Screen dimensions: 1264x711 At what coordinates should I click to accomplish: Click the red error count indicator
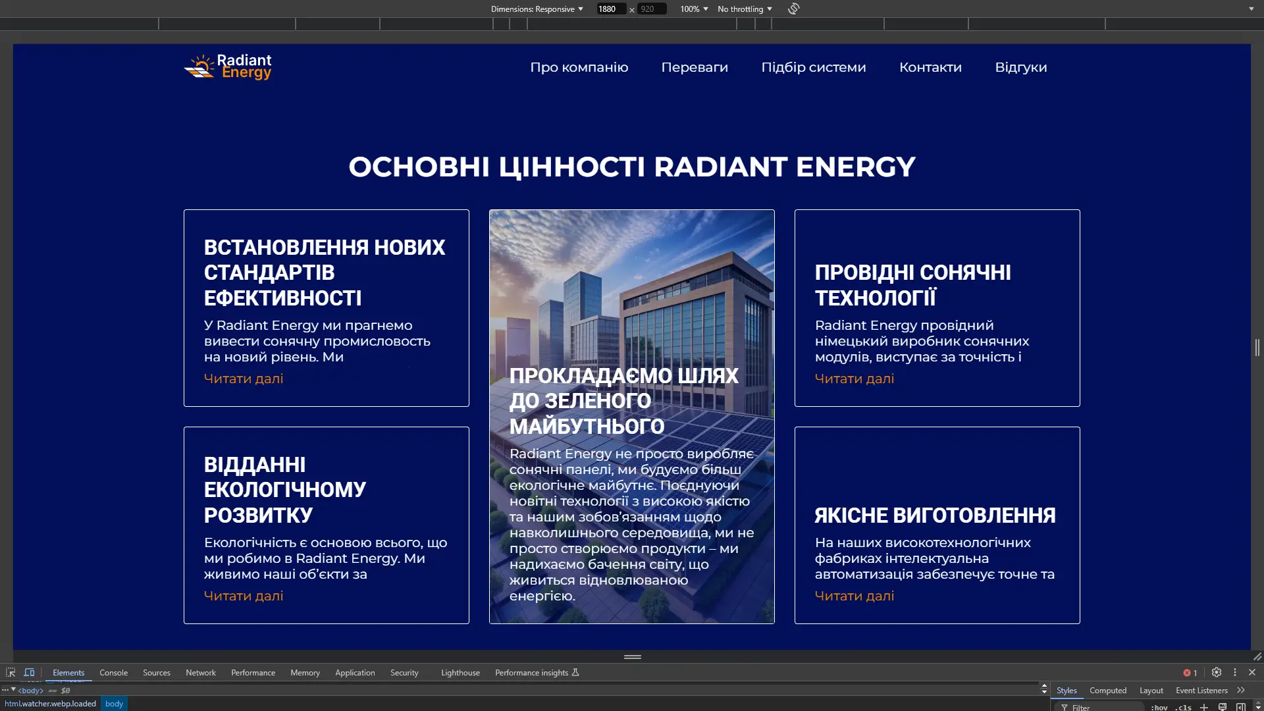coord(1190,672)
